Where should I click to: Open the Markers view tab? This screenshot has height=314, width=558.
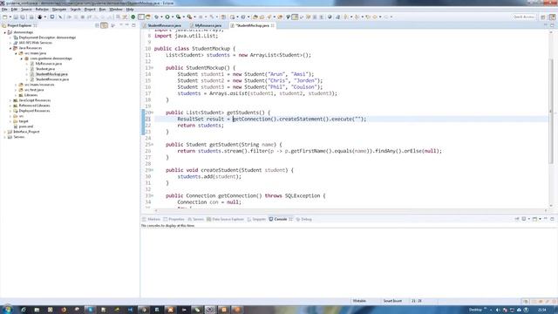(152, 219)
